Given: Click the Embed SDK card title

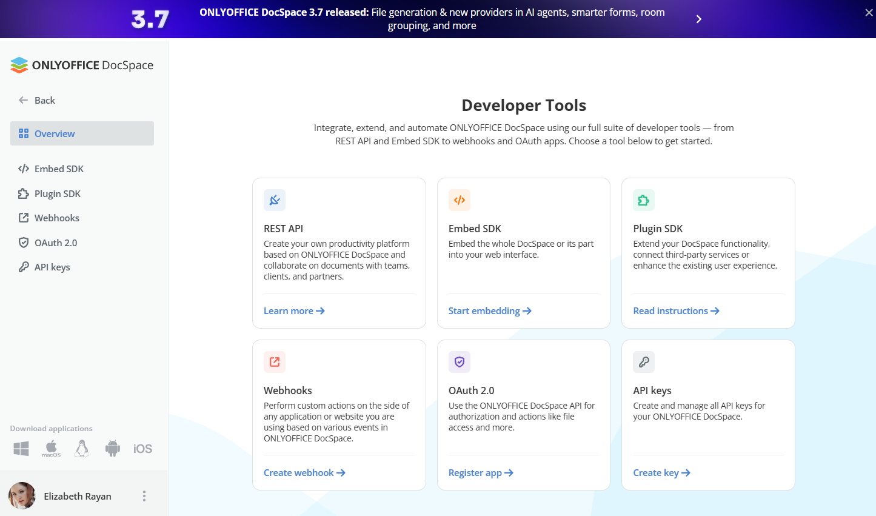Looking at the screenshot, I should pyautogui.click(x=475, y=229).
